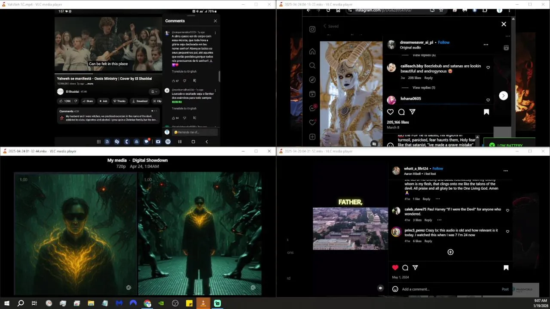Open options for caleb_steve75's comment
The image size is (550, 309).
439,220
